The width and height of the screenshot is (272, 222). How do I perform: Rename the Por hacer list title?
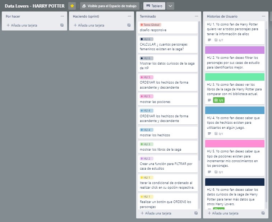[x=13, y=16]
